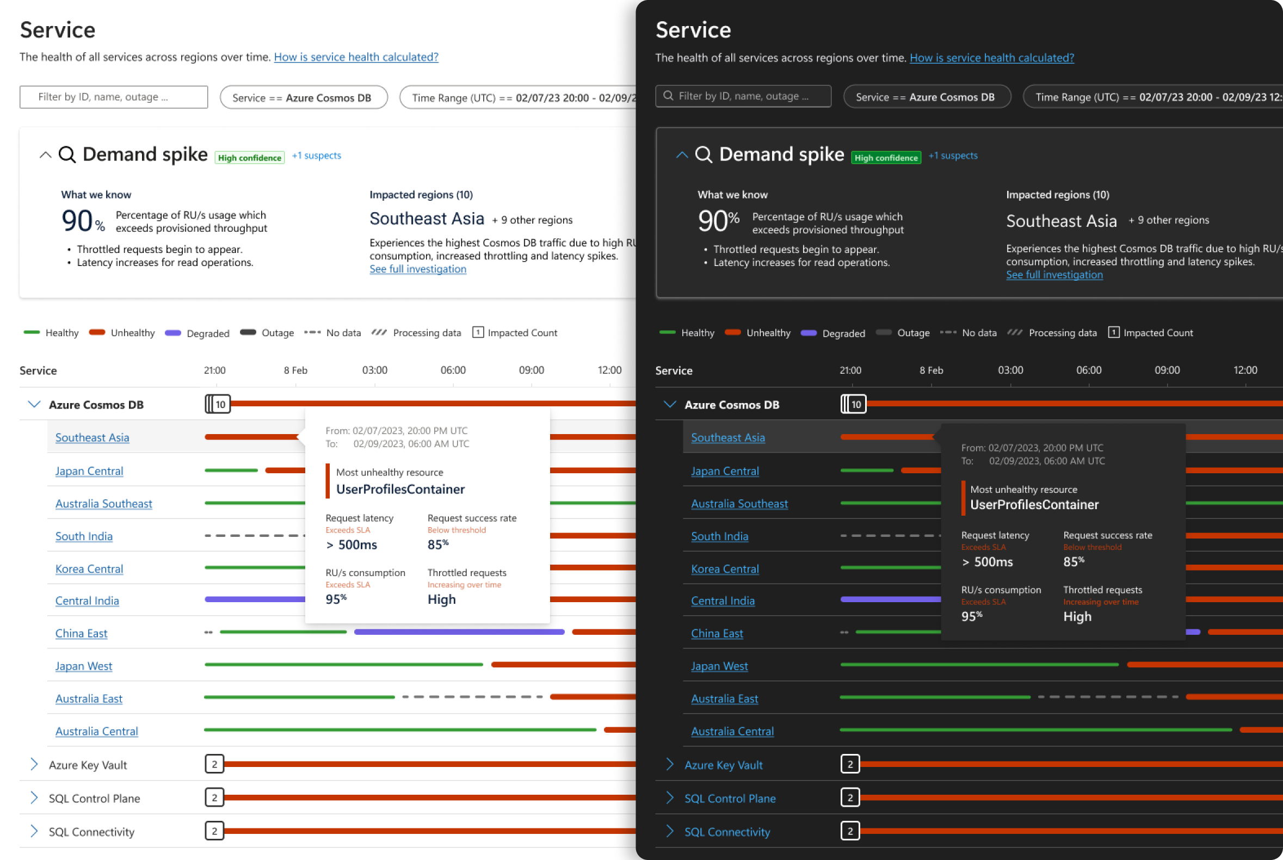Click Azure Key Vault link, dark panel
Viewport: 1283px width, 860px height.
(723, 765)
